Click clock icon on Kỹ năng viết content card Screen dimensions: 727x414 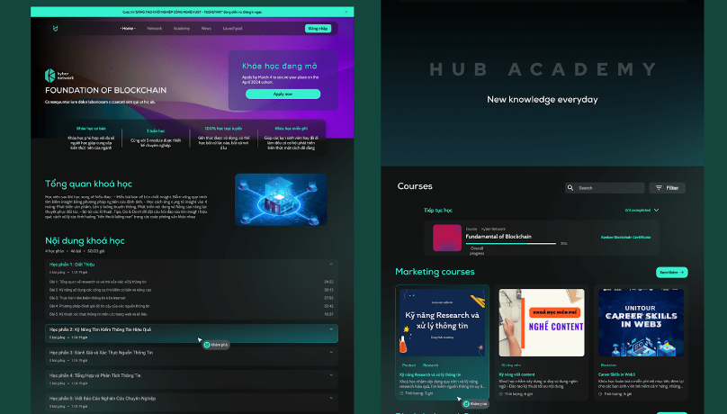tap(501, 394)
